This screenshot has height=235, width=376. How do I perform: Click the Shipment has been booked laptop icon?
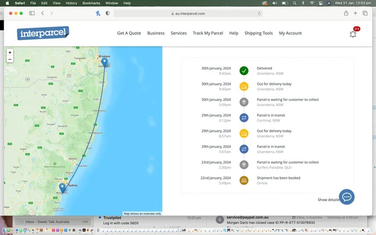tap(244, 180)
